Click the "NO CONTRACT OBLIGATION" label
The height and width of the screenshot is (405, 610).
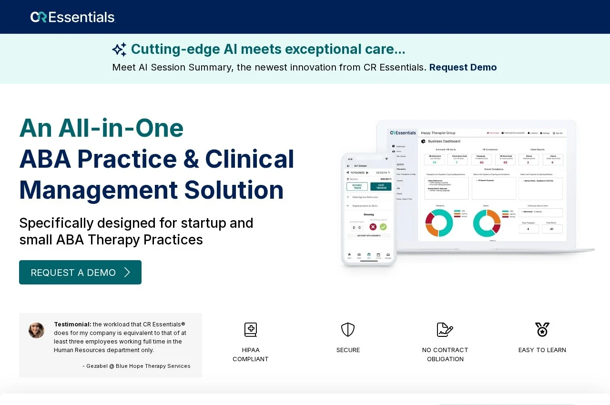[445, 354]
